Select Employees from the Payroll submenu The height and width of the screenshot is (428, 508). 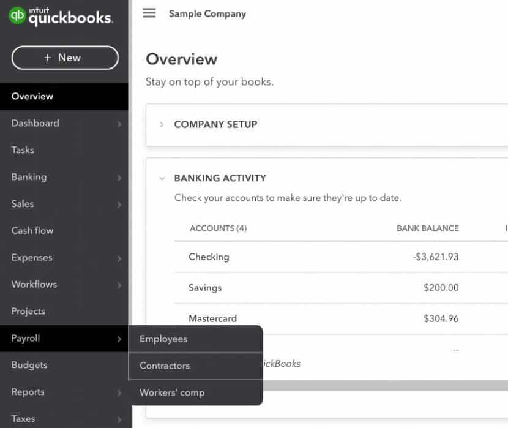coord(163,339)
